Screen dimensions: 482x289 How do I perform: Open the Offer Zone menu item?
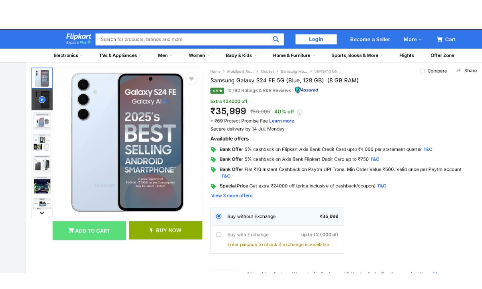[442, 55]
